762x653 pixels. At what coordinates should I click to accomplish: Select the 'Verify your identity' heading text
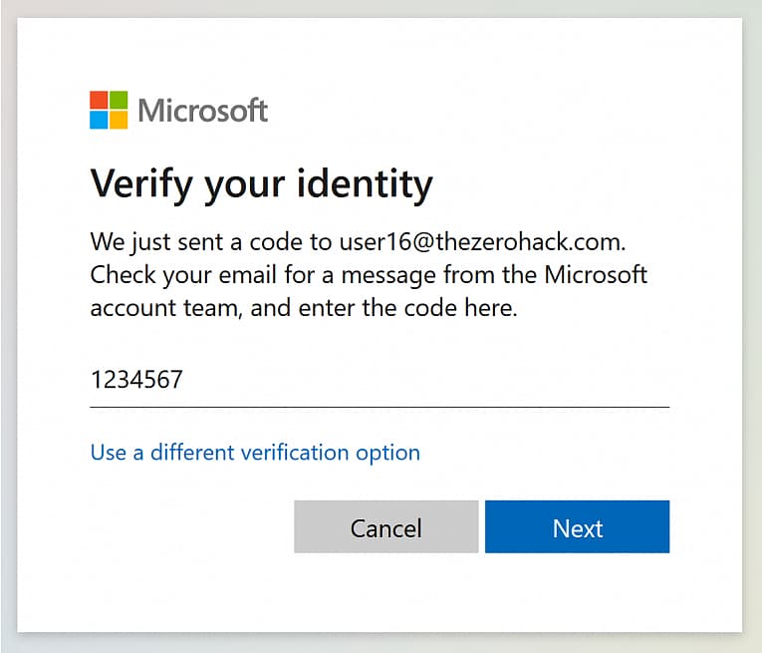coord(261,184)
